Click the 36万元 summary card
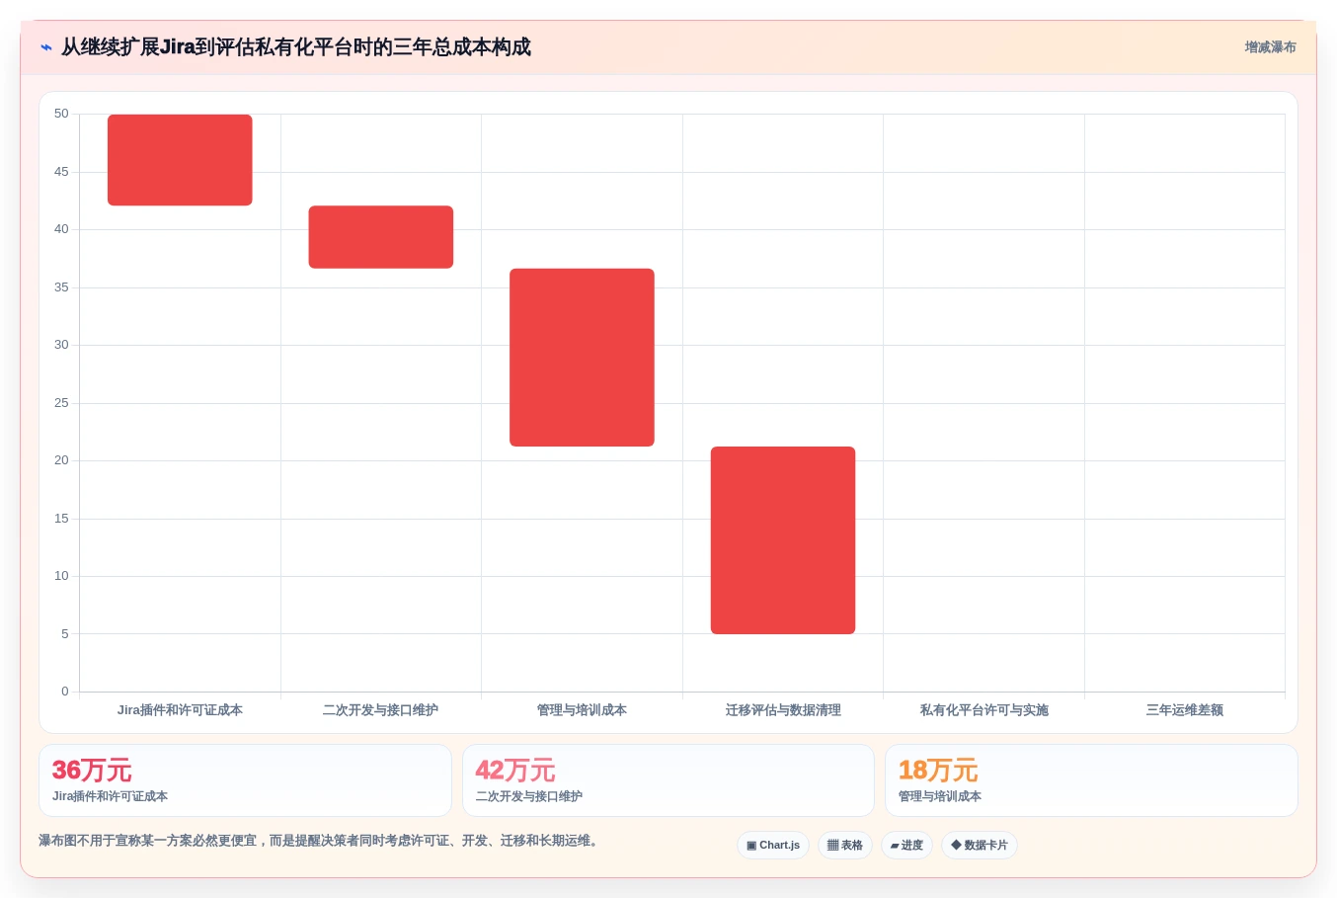Image resolution: width=1337 pixels, height=898 pixels. (245, 780)
